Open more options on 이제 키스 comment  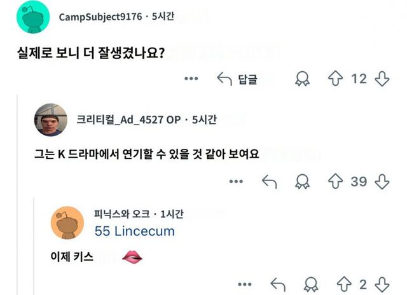point(245,284)
